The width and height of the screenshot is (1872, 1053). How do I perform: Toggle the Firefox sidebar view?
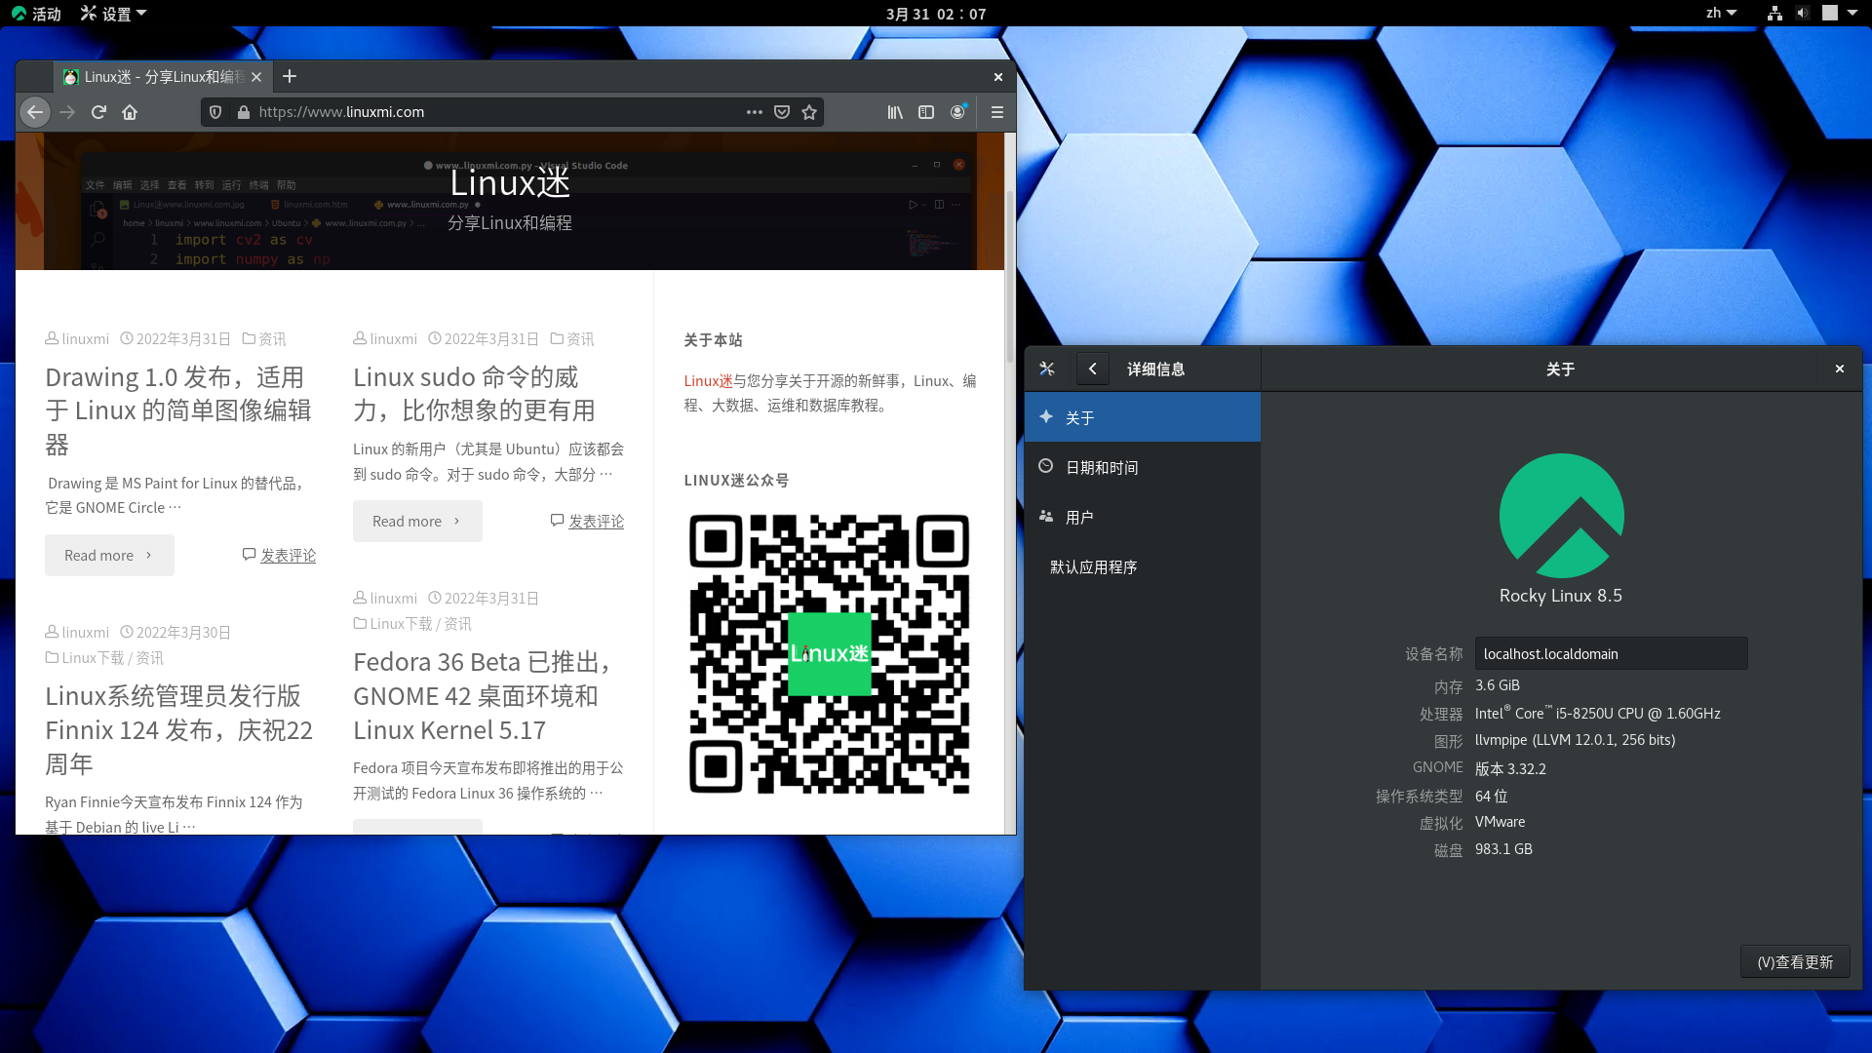point(926,112)
